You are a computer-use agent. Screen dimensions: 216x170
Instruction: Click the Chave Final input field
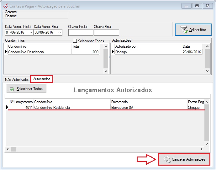(x=106, y=33)
